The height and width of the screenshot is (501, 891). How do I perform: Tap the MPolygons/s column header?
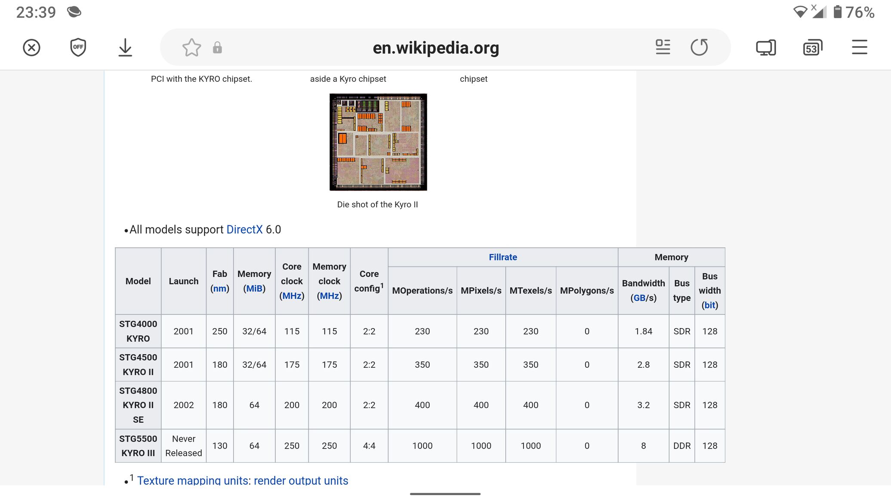(587, 291)
